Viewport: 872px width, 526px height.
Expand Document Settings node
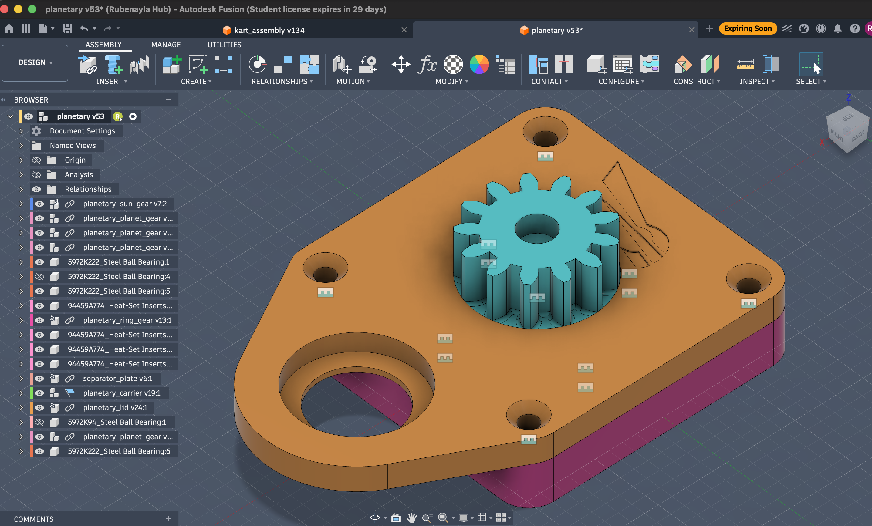21,131
